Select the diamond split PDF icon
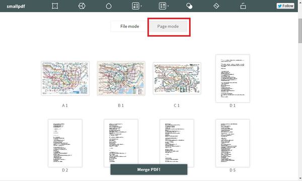Screen dimensions: 302x181 (216, 6)
